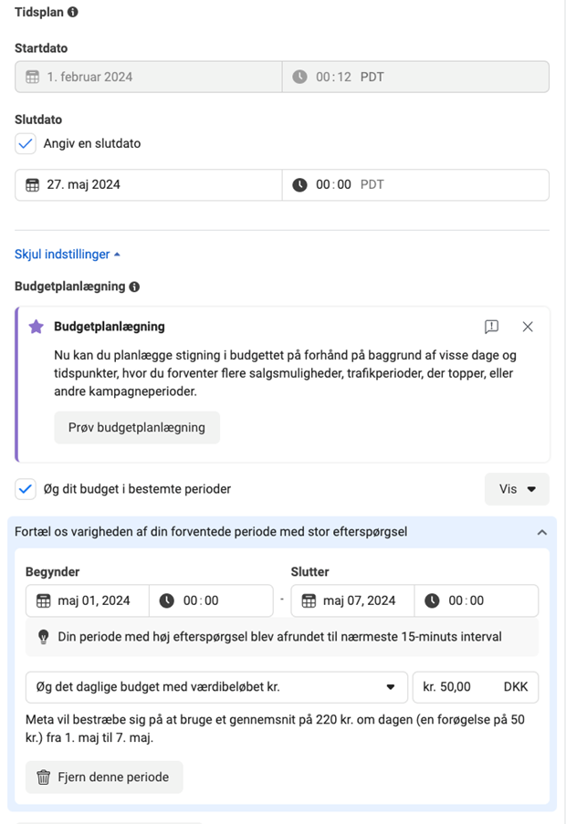Open the calendar icon for Slutter maj 07, 2024

pos(309,600)
